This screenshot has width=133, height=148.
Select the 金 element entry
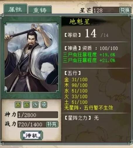(x=76, y=80)
